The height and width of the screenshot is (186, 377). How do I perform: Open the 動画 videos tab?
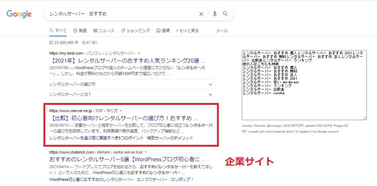pyautogui.click(x=80, y=30)
